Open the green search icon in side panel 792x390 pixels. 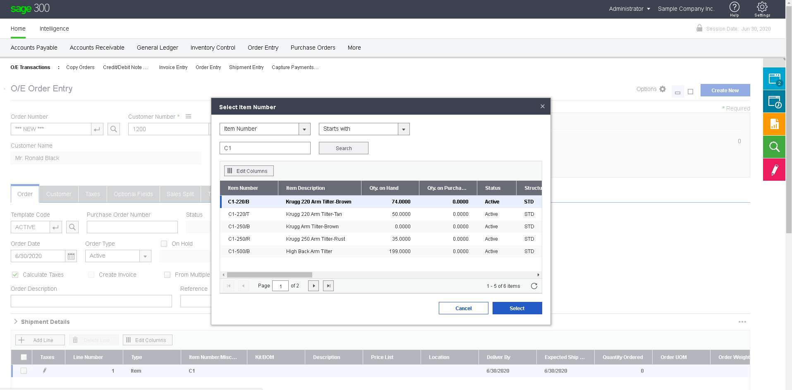tap(774, 147)
